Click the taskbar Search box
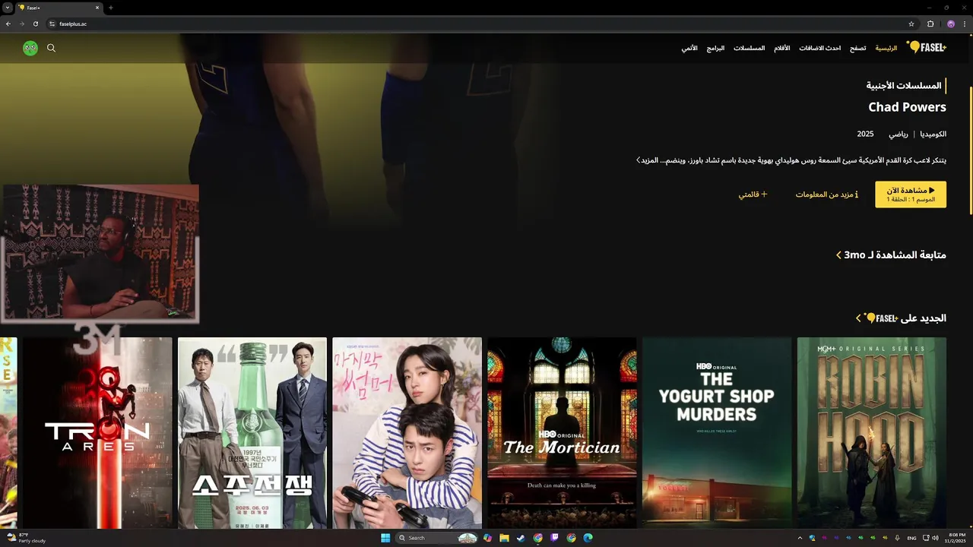Viewport: 973px width, 547px height. click(x=436, y=538)
